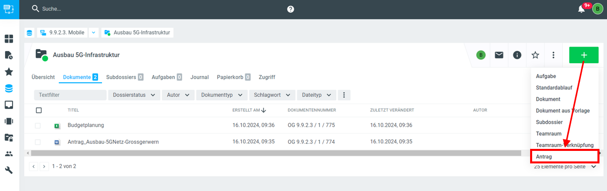
Task: Open the contacts people icon in sidebar
Action: (9, 154)
